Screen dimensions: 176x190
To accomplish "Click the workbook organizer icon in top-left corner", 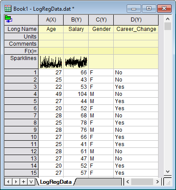I will click(x=9, y=19).
